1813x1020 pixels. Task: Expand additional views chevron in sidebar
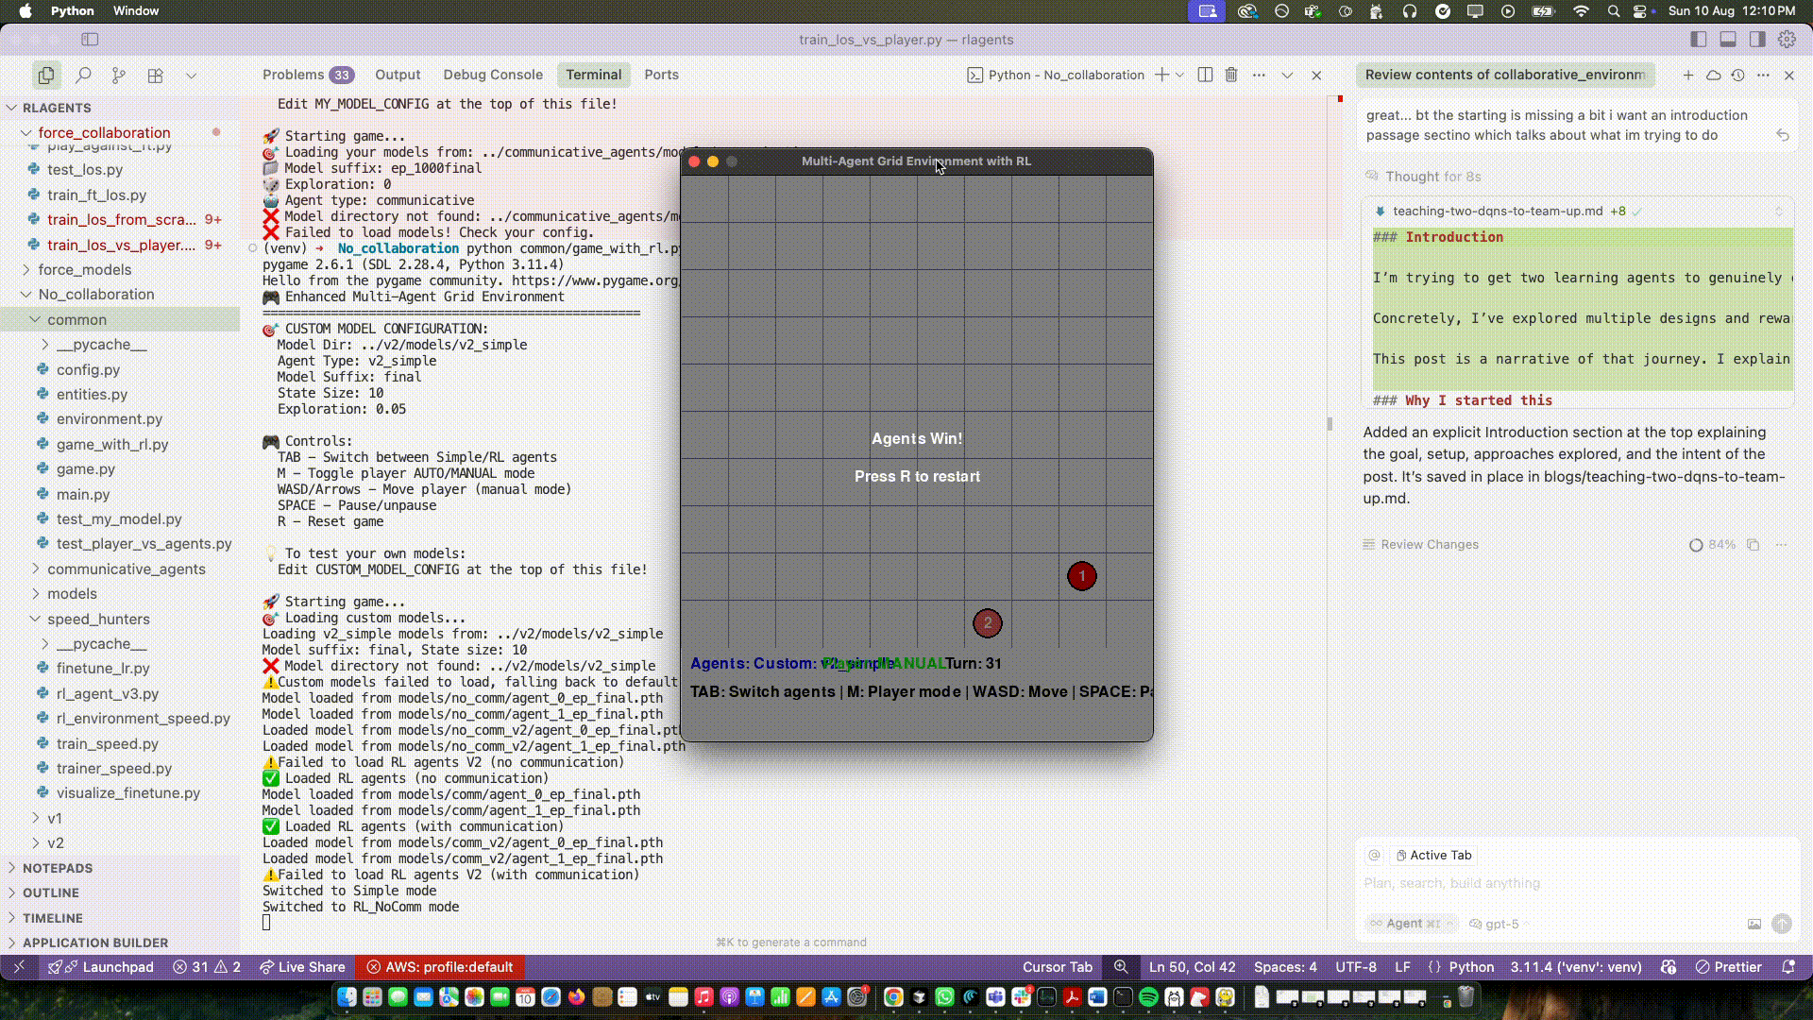pos(192,75)
